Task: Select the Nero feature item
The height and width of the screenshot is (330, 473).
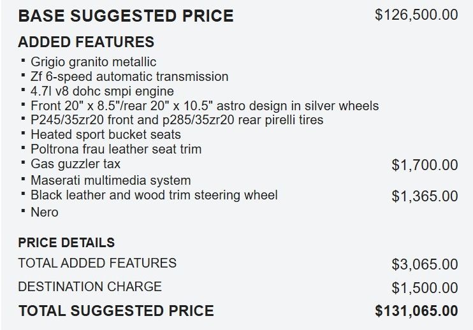Action: pos(45,212)
